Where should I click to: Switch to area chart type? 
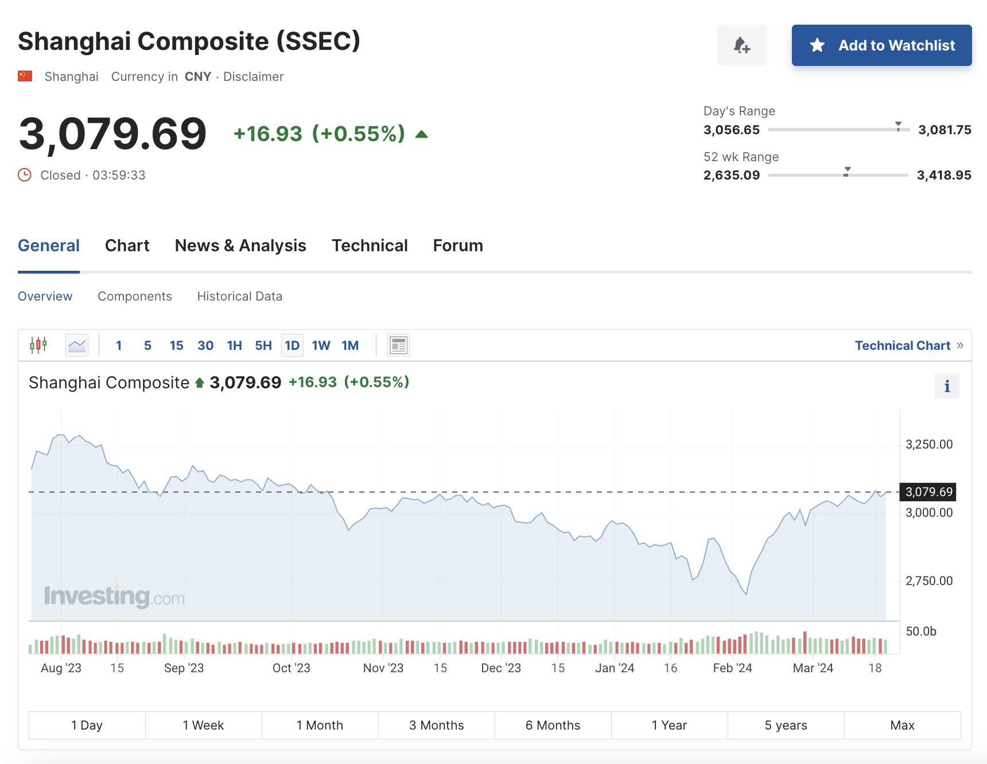77,345
